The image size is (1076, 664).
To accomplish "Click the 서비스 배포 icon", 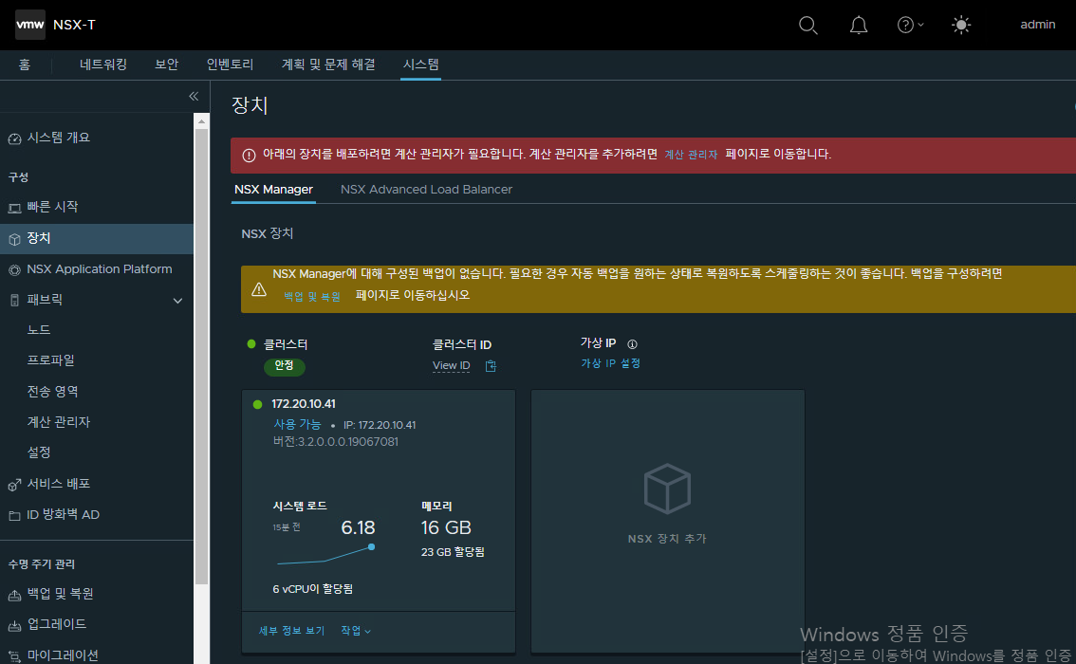I will point(14,485).
